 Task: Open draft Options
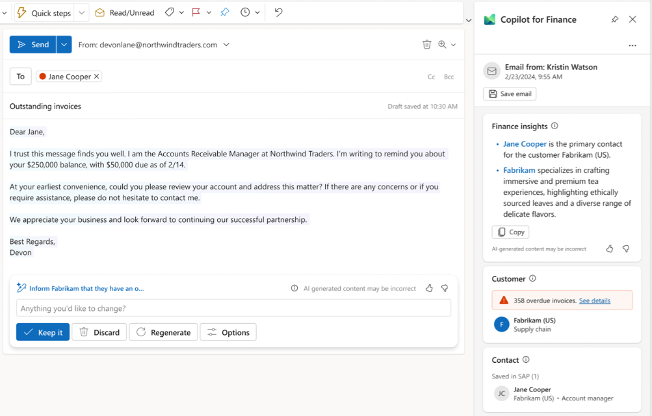[x=228, y=332]
